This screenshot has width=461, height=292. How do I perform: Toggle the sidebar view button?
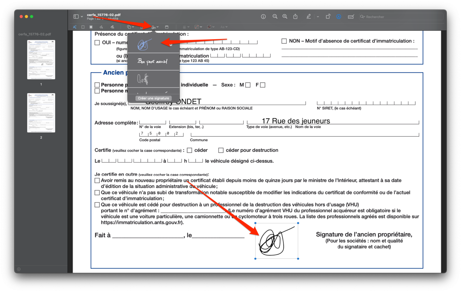tap(76, 17)
